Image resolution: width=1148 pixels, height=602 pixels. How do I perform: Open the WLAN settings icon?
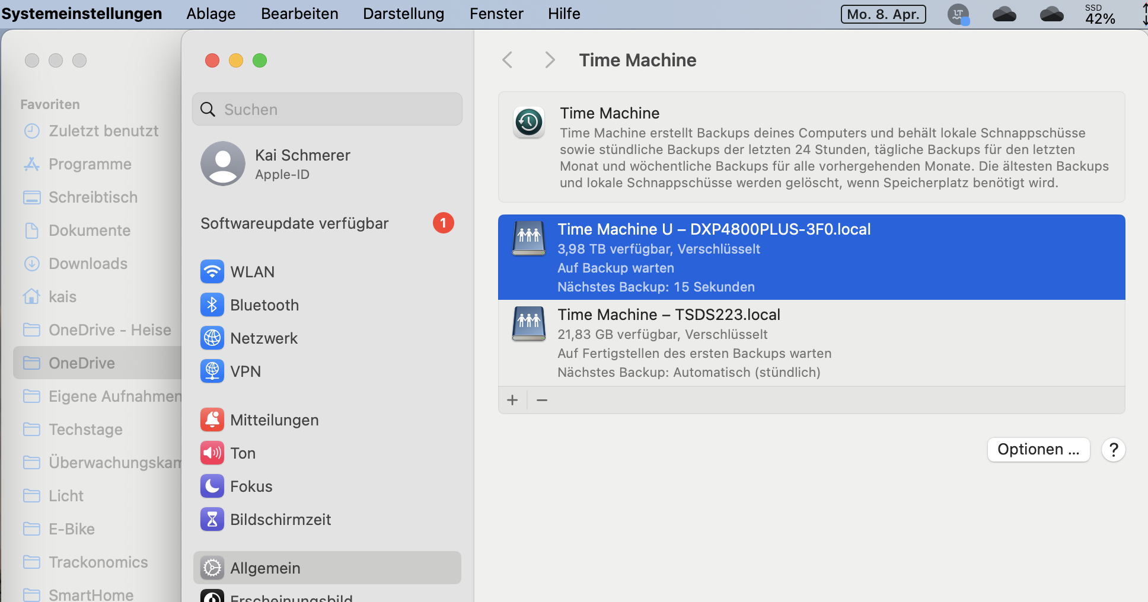(x=212, y=272)
